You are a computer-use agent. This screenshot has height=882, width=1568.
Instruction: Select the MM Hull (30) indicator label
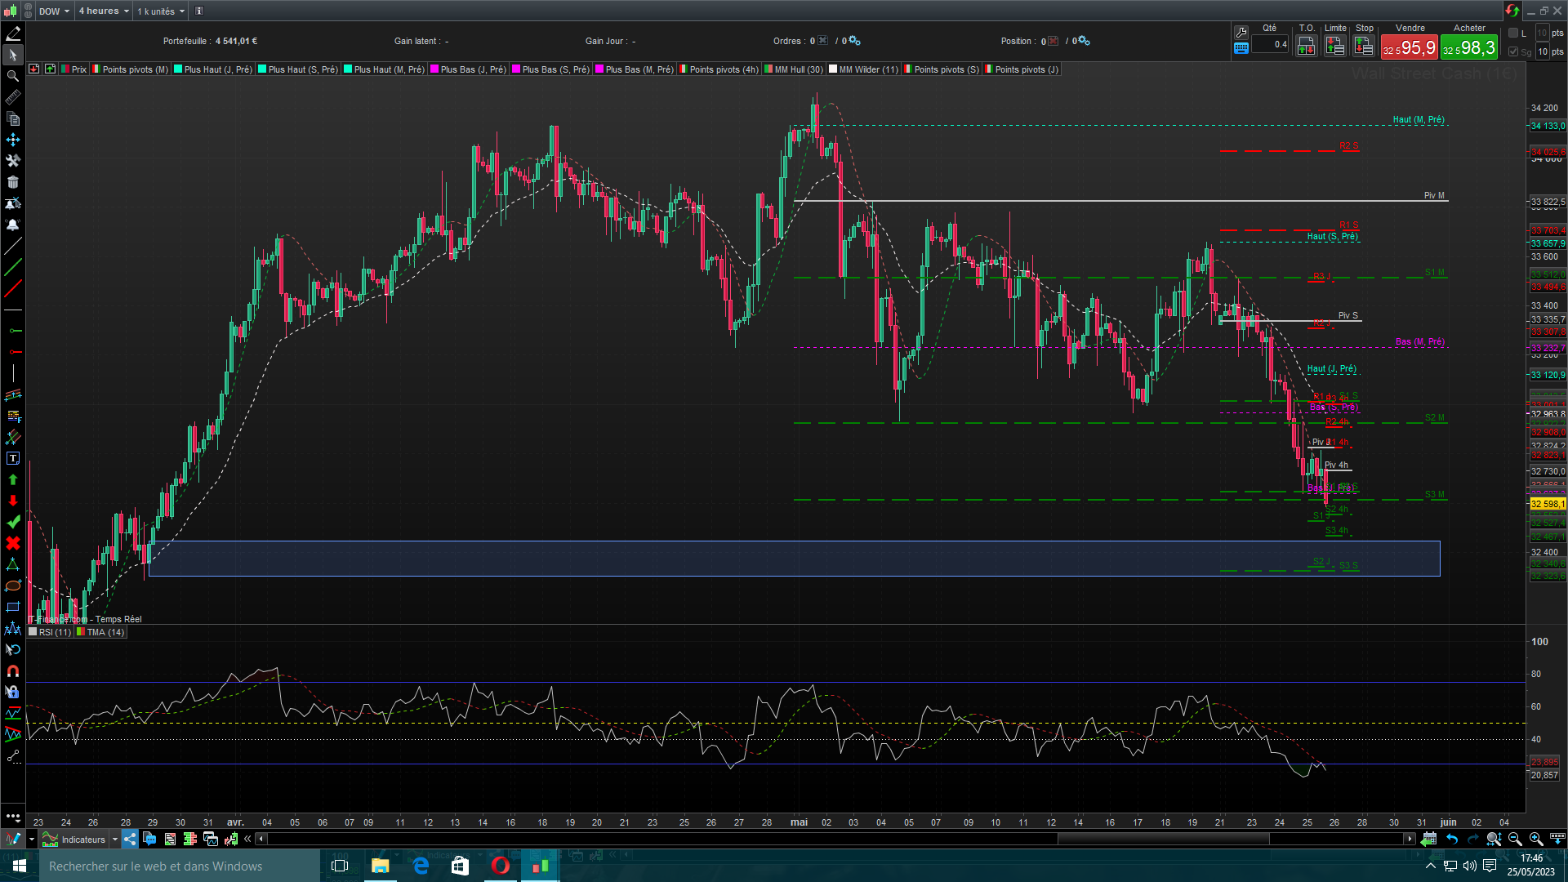click(798, 69)
